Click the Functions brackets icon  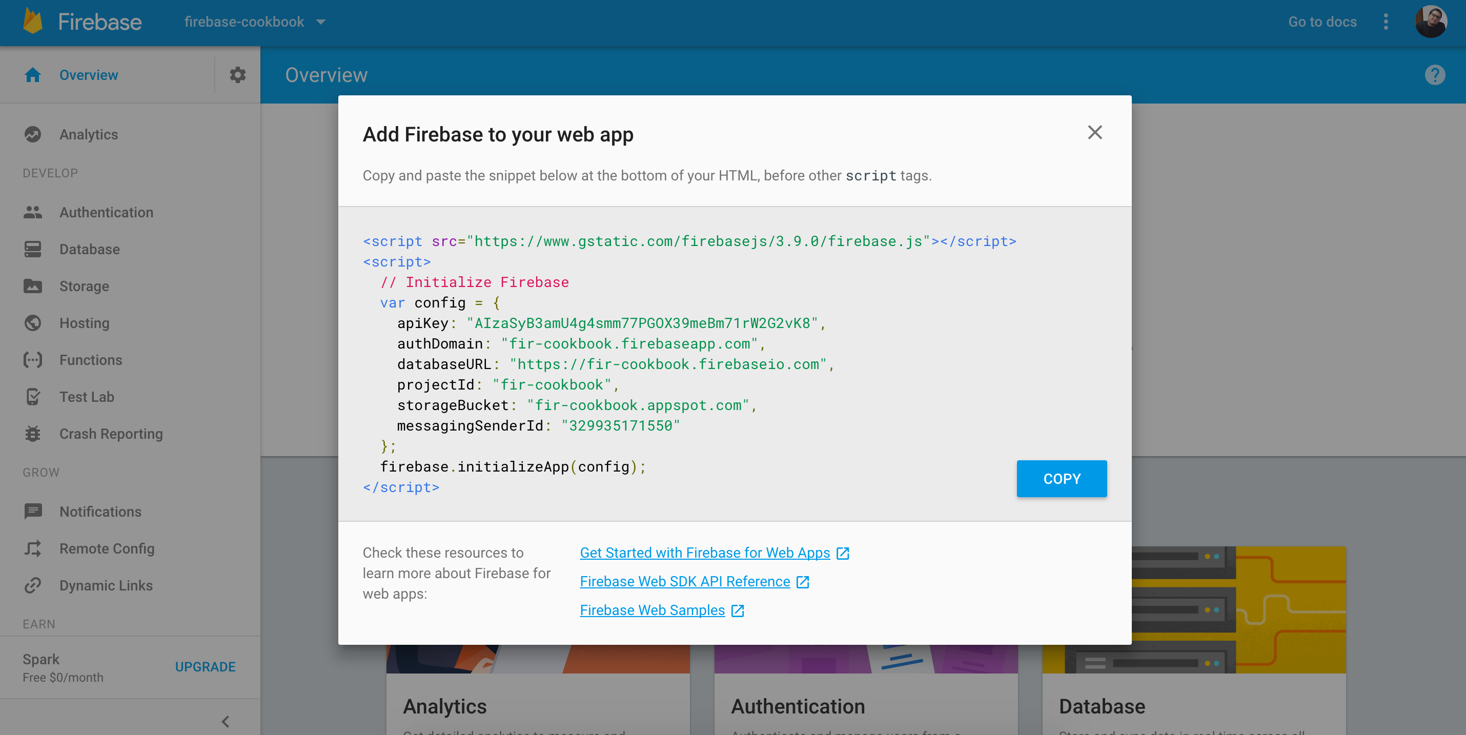click(32, 360)
